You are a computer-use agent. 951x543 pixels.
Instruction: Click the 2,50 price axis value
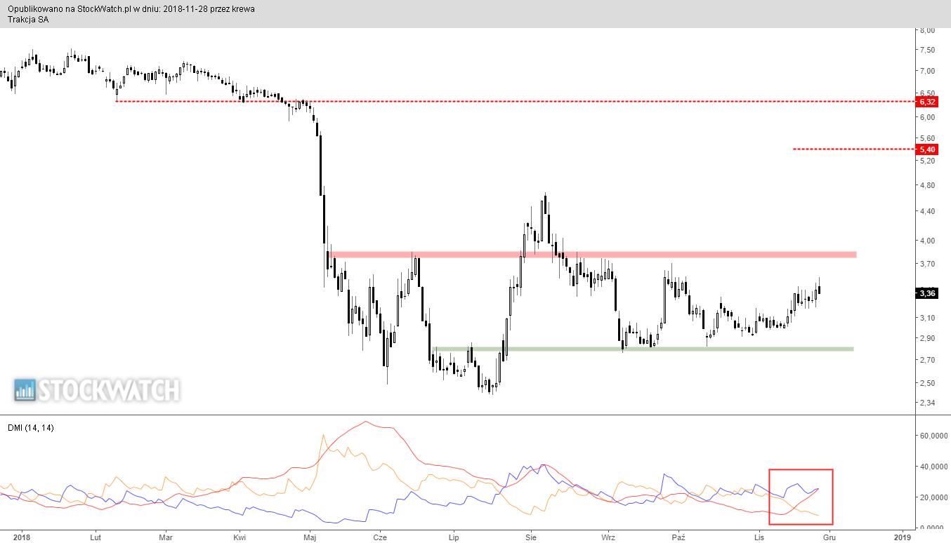(x=927, y=383)
